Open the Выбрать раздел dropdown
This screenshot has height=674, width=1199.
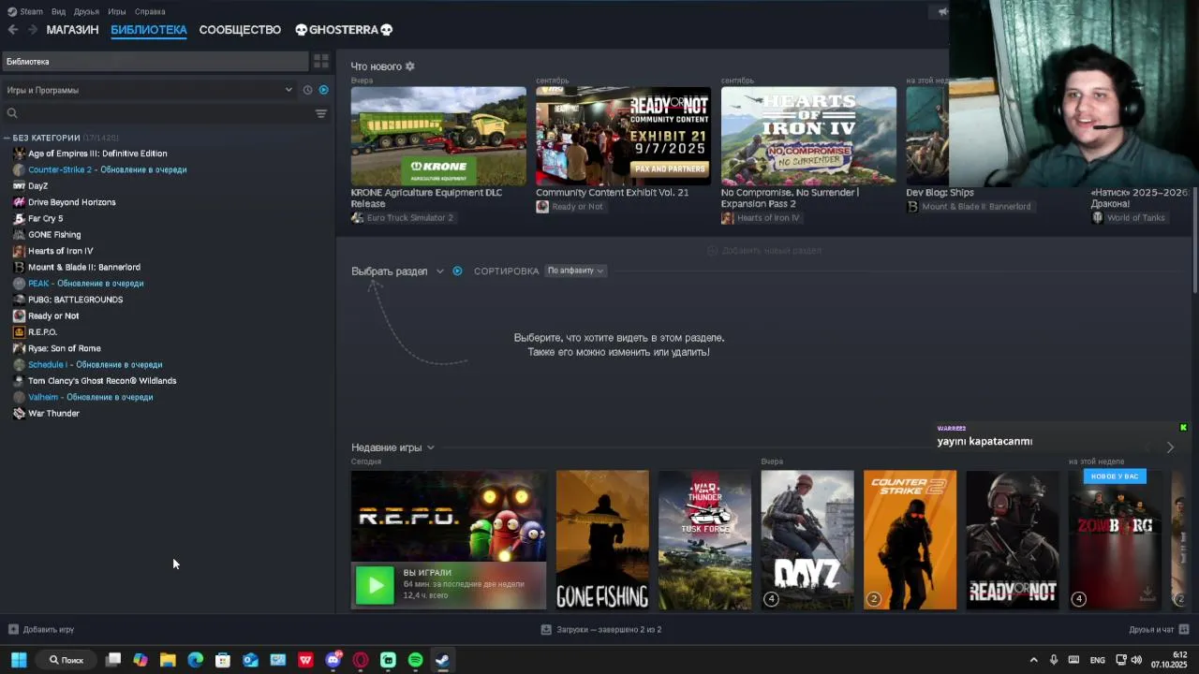(x=397, y=271)
